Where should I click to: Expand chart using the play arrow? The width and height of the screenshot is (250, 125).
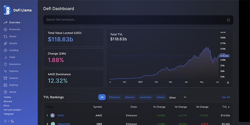click(x=228, y=82)
